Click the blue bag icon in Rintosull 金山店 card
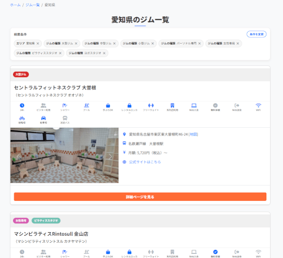 [108, 252]
